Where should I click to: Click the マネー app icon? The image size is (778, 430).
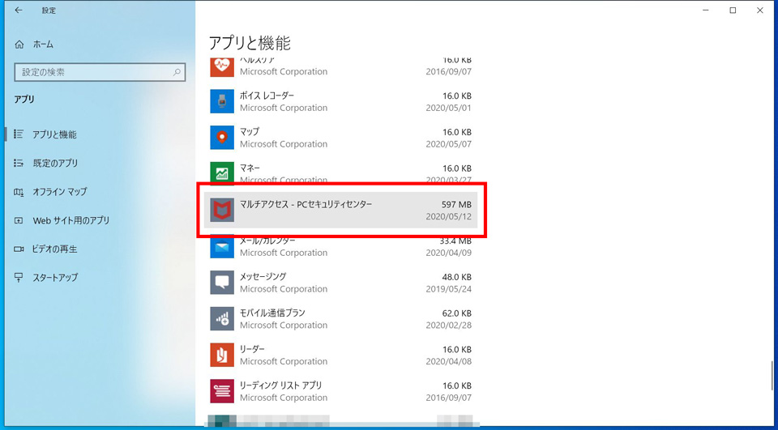[222, 172]
